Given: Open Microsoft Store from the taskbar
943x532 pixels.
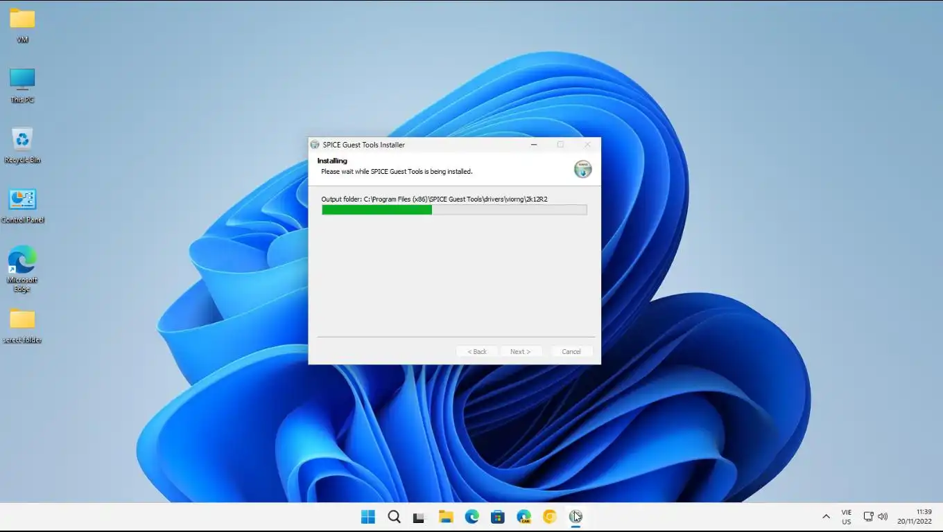Looking at the screenshot, I should click(497, 517).
